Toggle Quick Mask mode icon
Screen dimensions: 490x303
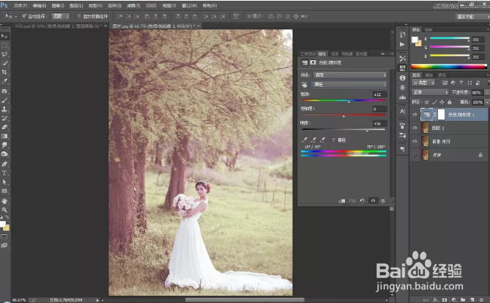pyautogui.click(x=4, y=236)
